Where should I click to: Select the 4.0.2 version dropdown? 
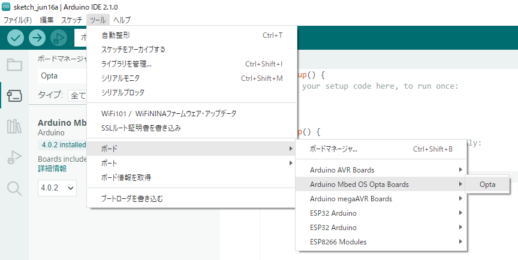pos(57,188)
